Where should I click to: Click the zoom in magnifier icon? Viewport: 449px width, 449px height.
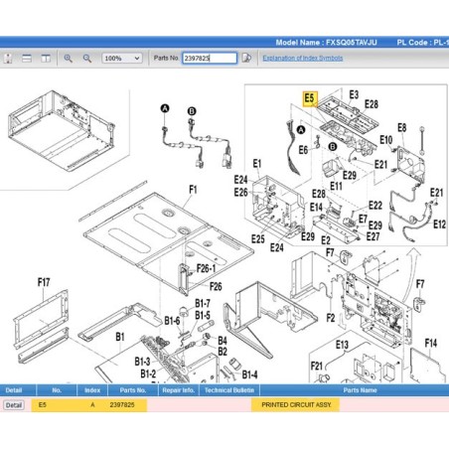68,59
